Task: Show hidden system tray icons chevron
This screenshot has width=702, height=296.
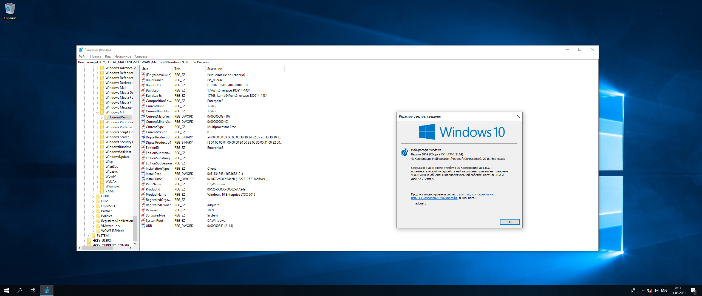Action: tap(643, 291)
